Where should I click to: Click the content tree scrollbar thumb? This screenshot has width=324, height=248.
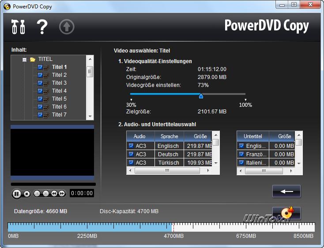pos(90,71)
